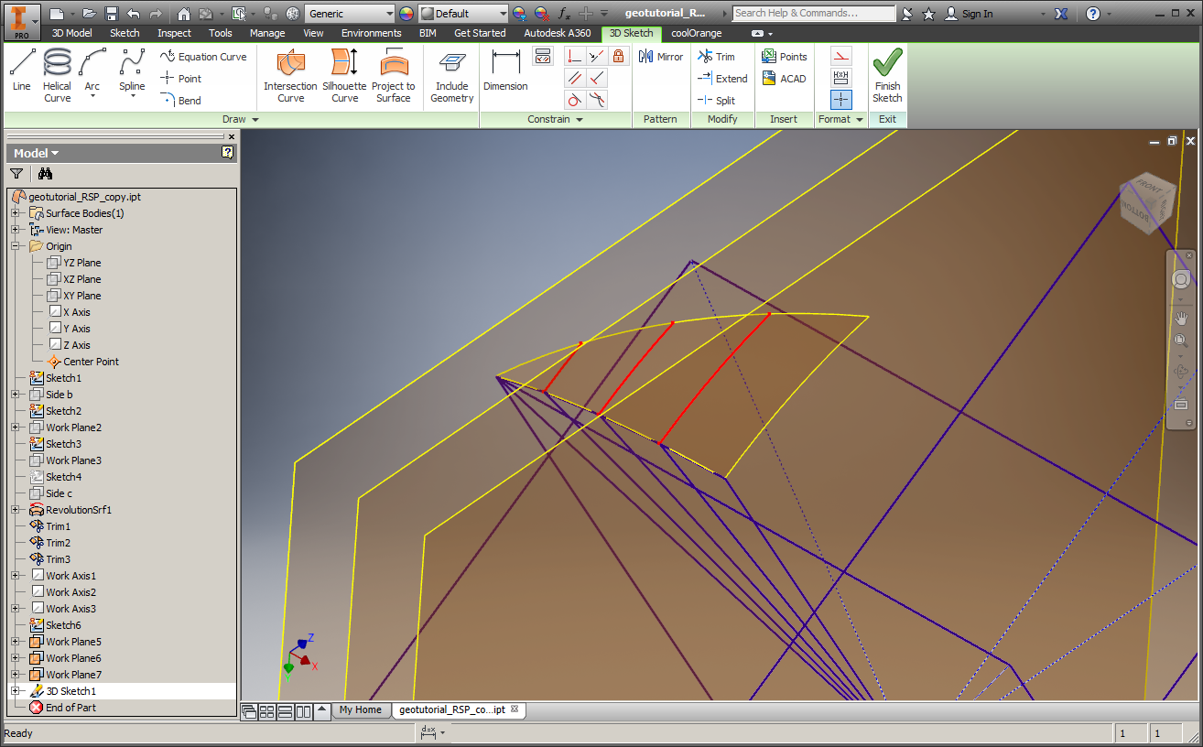Image resolution: width=1203 pixels, height=747 pixels.
Task: Open the Default appearance dropdown
Action: point(463,14)
